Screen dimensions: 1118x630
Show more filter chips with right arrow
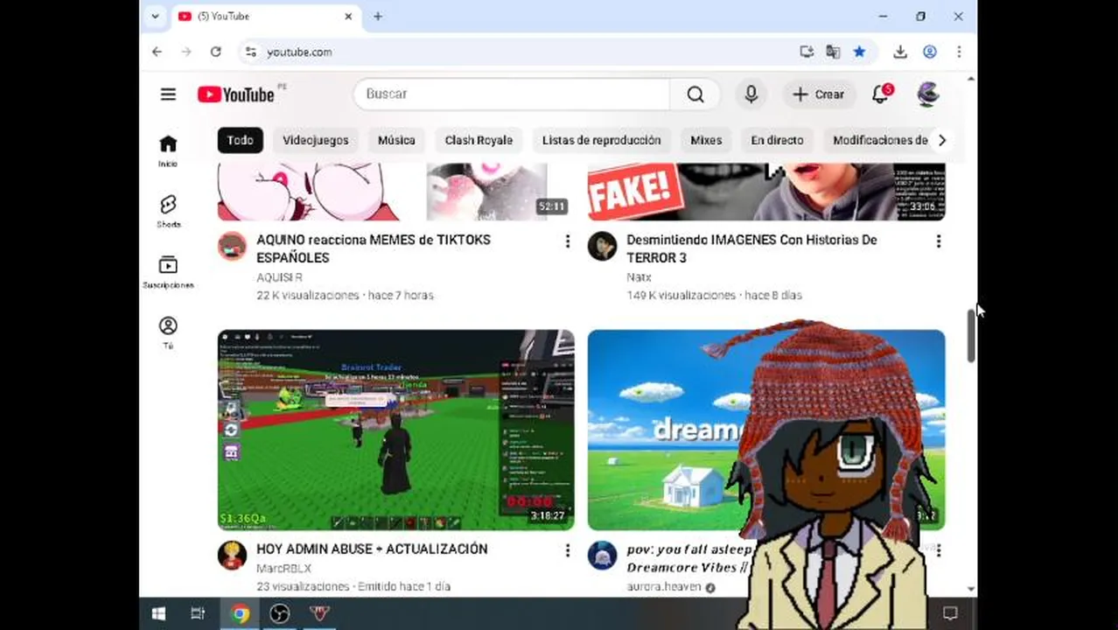coord(941,140)
